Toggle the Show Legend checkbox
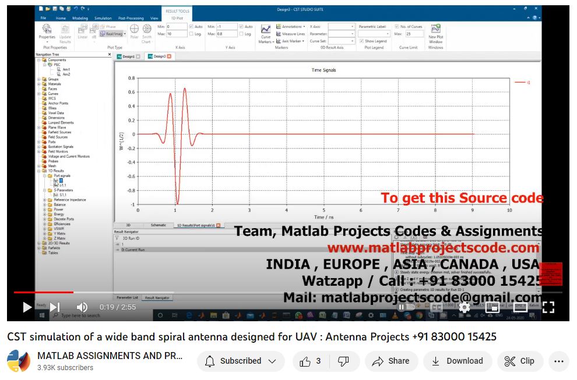This screenshot has width=577, height=380. (x=362, y=41)
